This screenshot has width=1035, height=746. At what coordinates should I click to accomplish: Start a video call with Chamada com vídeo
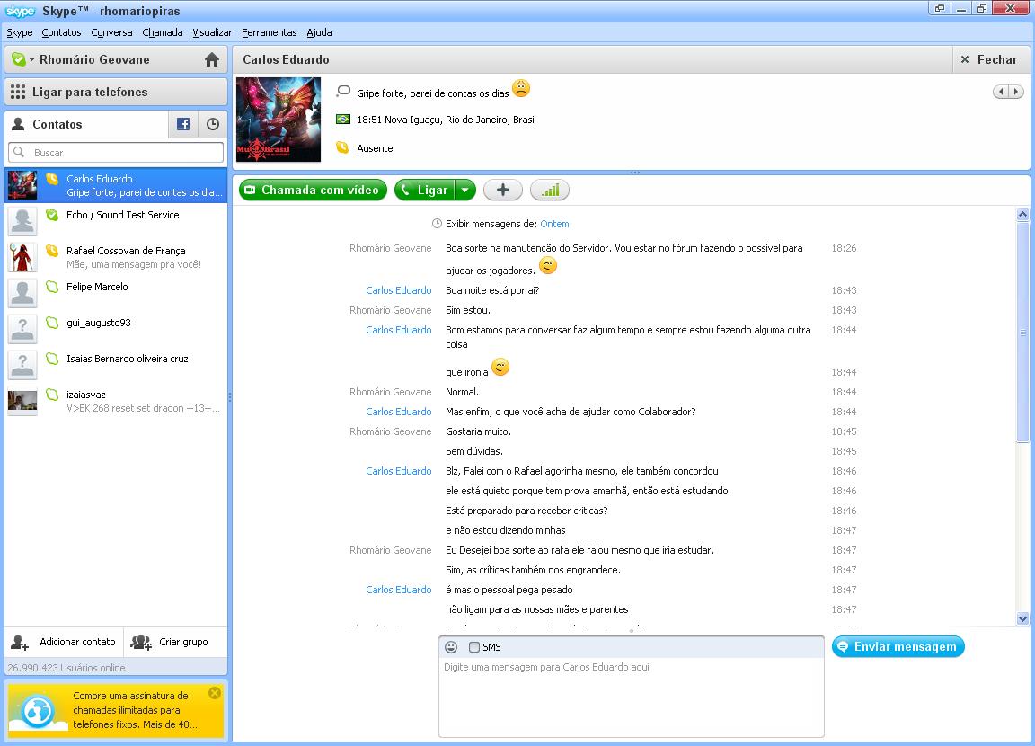point(313,190)
